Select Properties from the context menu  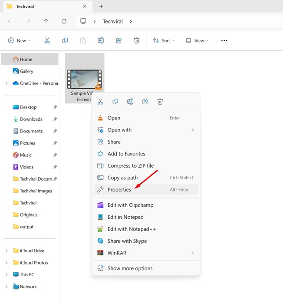tap(119, 190)
